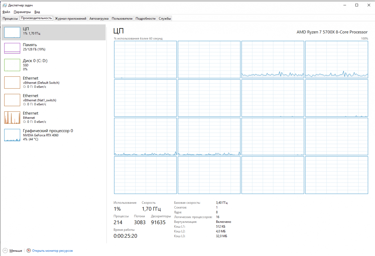375x256 pixels.
Task: Switch to the Процессы tab
Action: coord(10,18)
